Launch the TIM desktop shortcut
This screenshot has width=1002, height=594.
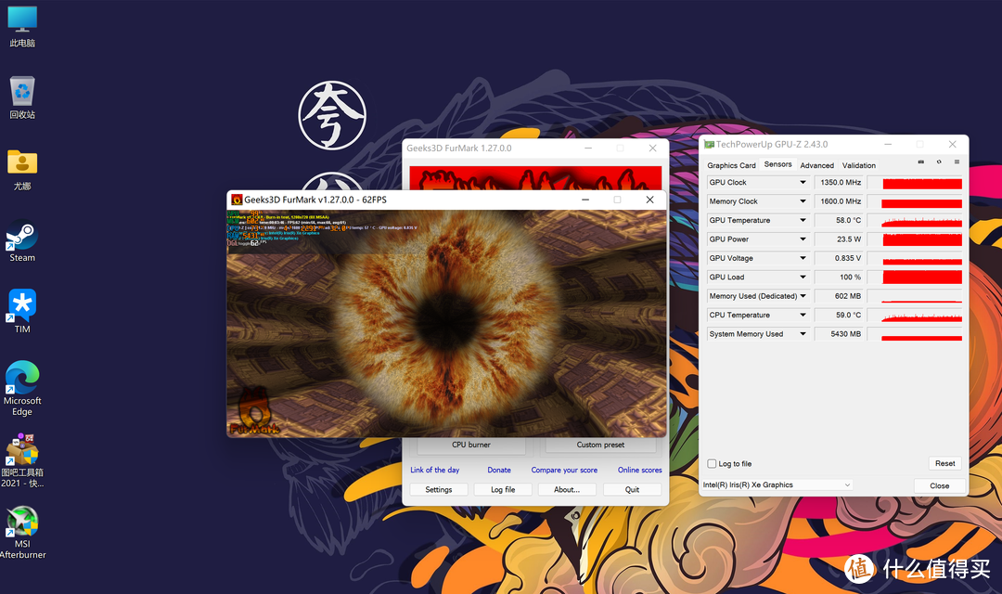[22, 312]
